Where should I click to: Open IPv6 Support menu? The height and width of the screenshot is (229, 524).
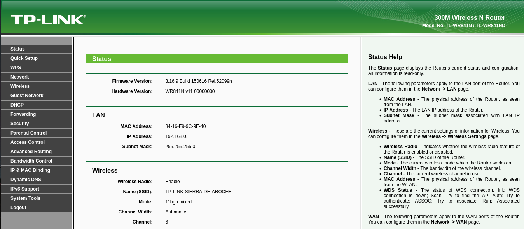36,189
